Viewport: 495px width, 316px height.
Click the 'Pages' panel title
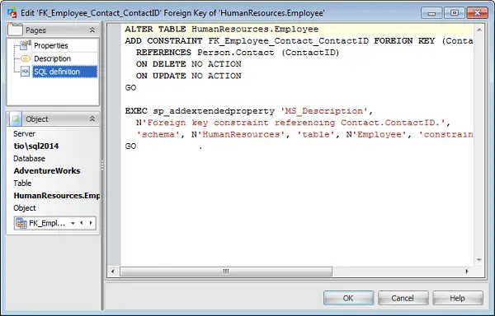coord(35,30)
